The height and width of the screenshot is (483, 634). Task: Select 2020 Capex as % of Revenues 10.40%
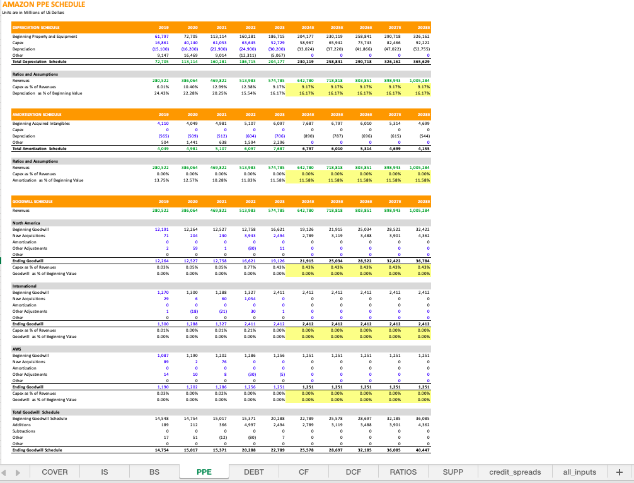(x=190, y=86)
